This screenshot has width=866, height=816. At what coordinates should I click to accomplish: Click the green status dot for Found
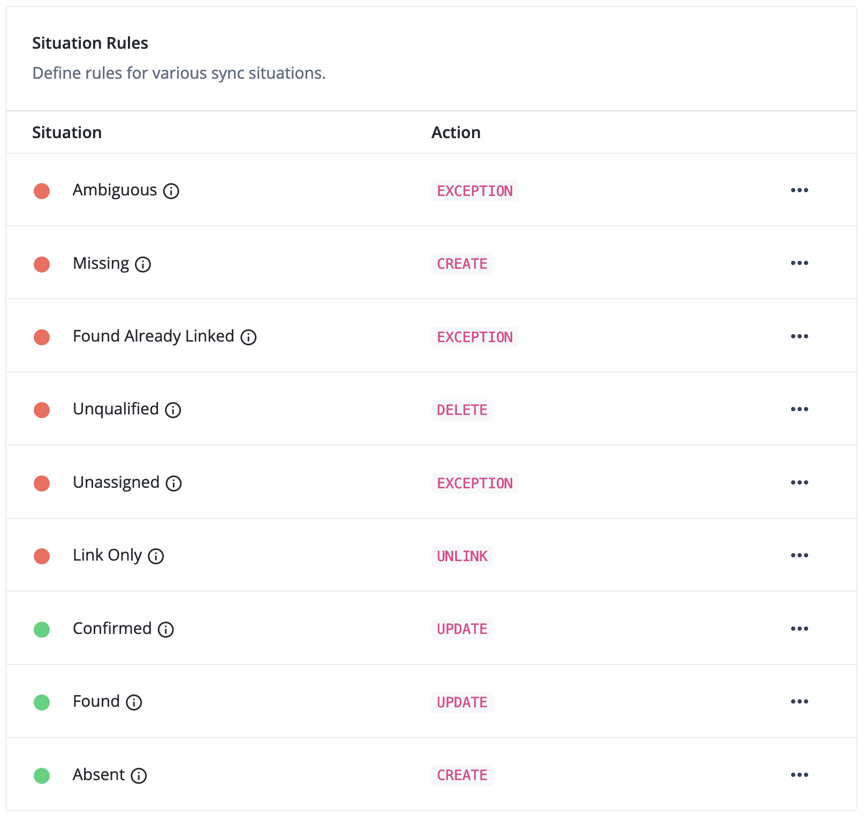[42, 702]
